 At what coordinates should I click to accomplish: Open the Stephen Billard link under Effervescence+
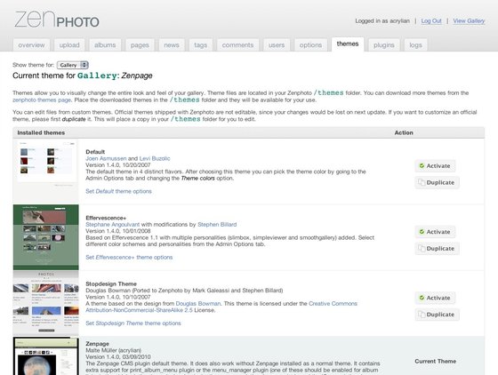(x=217, y=224)
